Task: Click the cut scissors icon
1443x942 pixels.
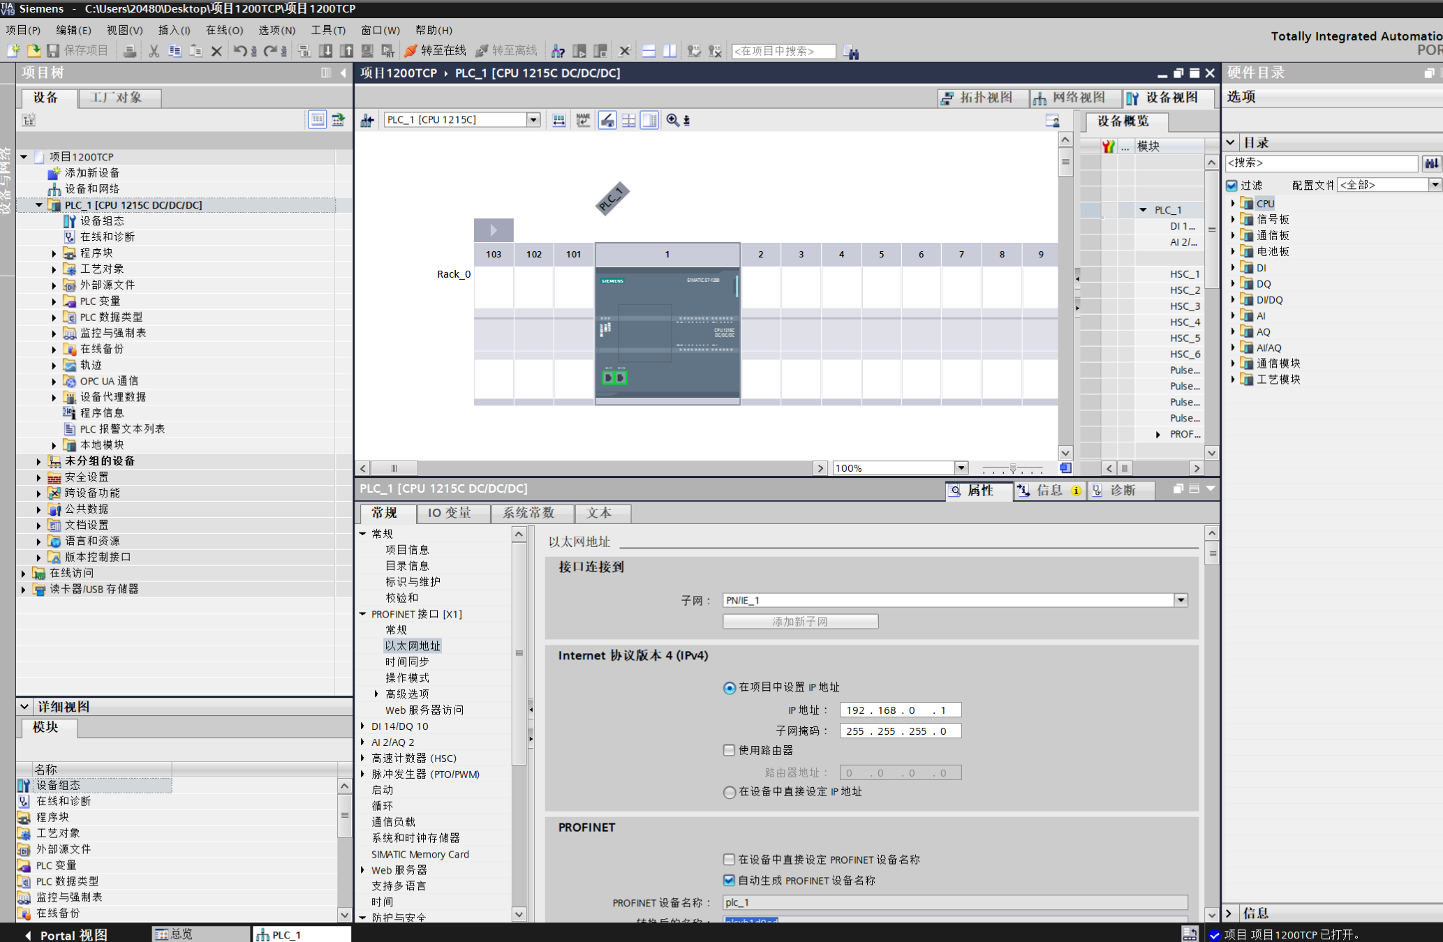Action: pos(154,51)
